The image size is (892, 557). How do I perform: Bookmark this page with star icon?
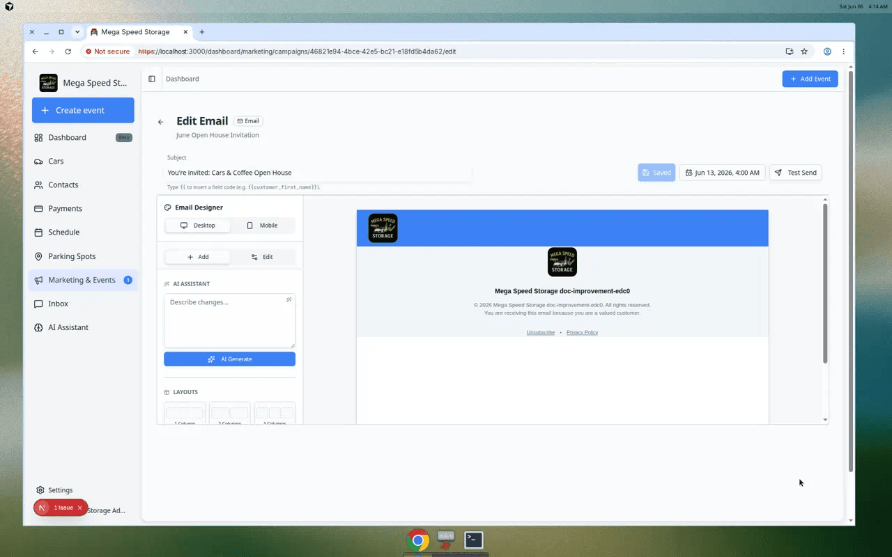pos(804,52)
